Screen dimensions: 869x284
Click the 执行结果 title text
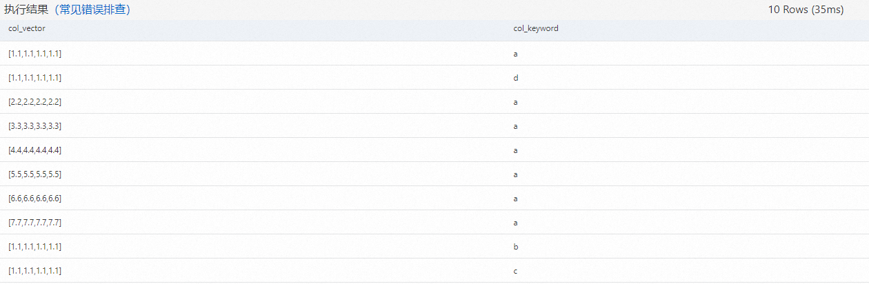coord(26,10)
